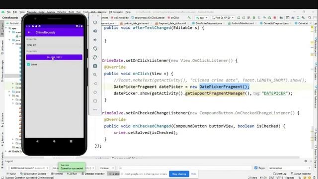Click the red Stop app icon in toolbar
The height and width of the screenshot is (179, 318).
(275, 18)
